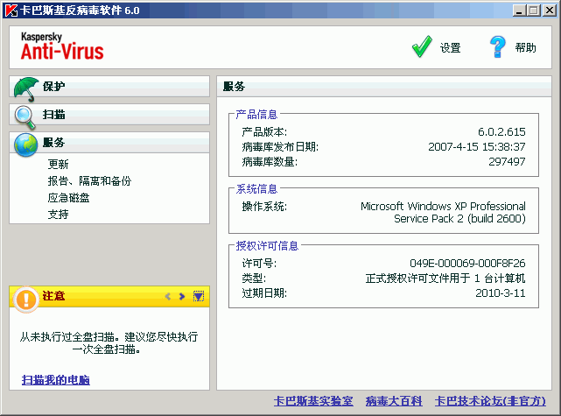
Task: Open 报告、隔离和备份 item
Action: (89, 180)
